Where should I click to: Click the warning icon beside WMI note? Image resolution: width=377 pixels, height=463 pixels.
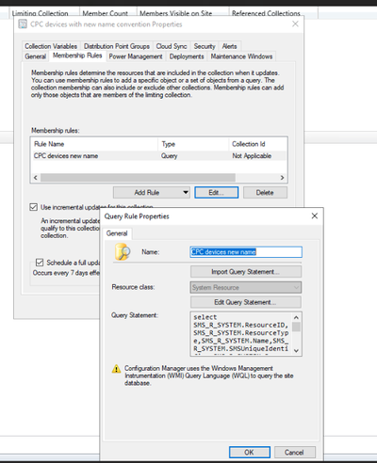click(x=116, y=369)
